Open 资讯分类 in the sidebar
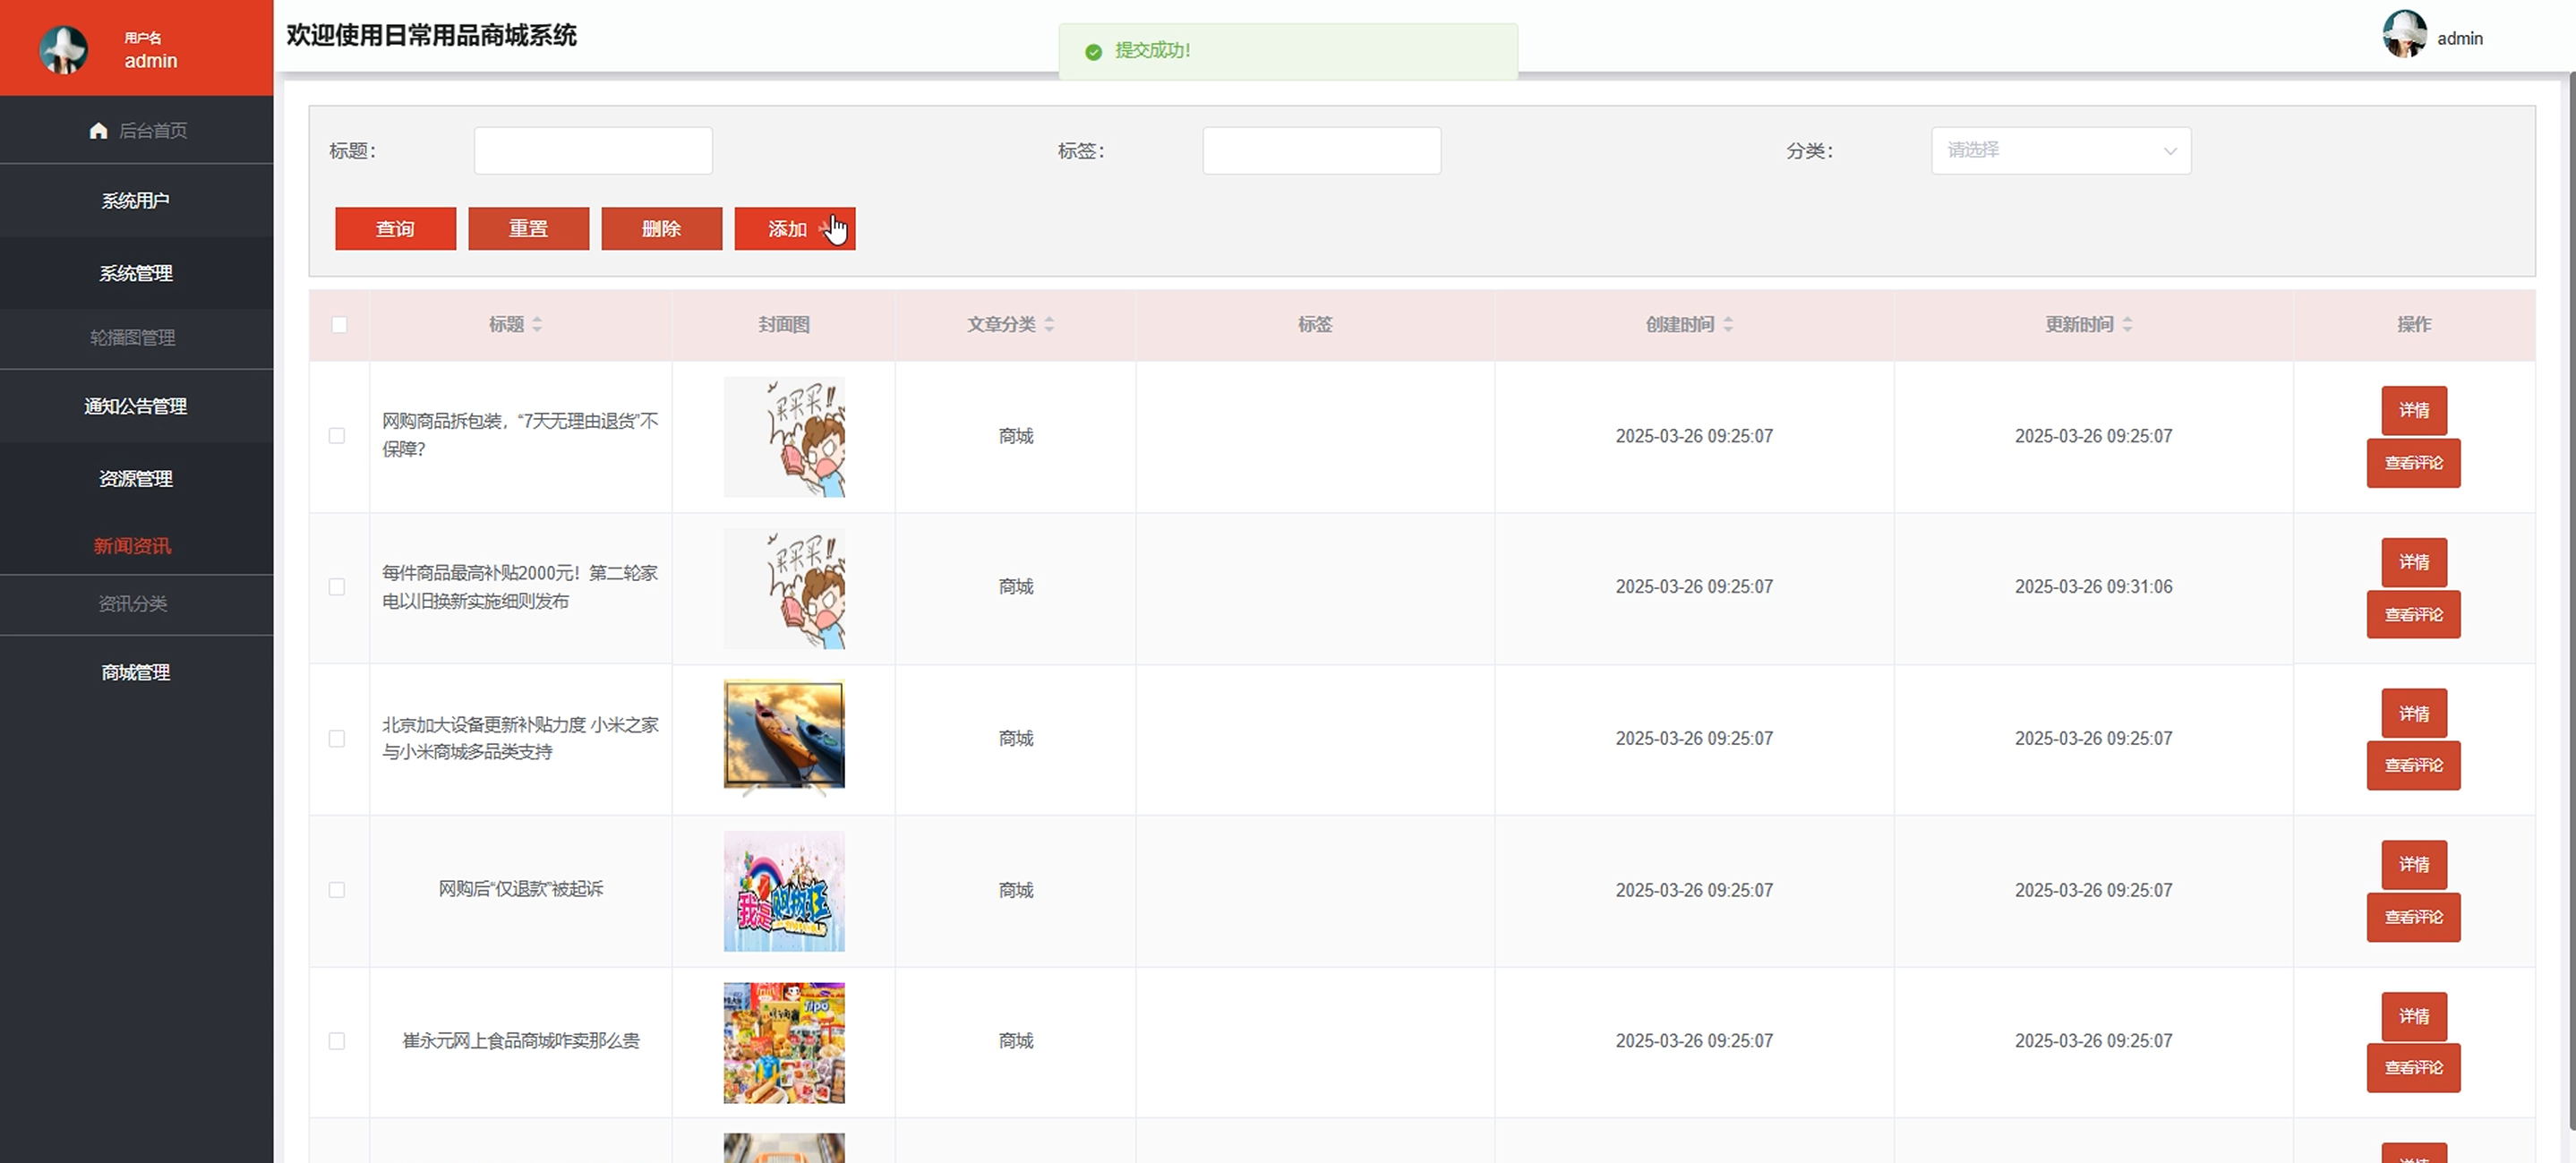Screen dimensions: 2576x1163 click(x=133, y=604)
